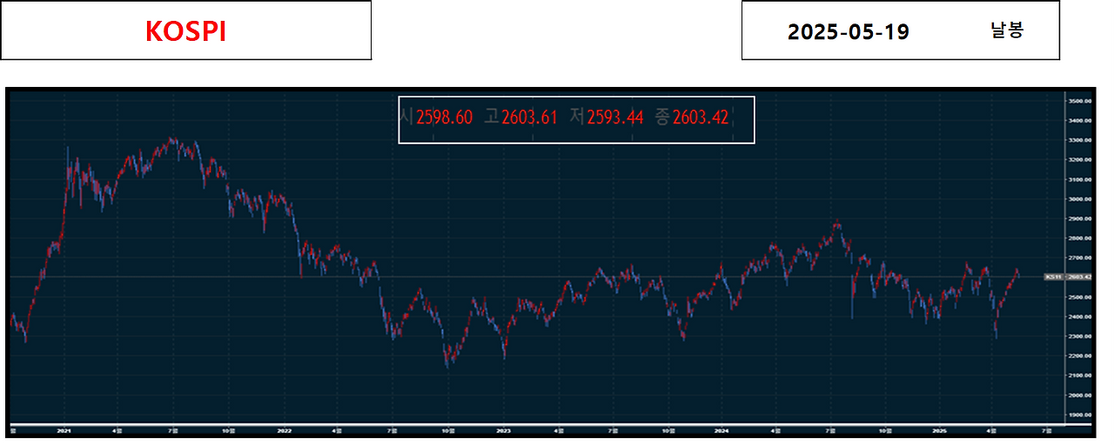This screenshot has height=445, width=1114.
Task: Click the date 2025-05-19
Action: click(848, 32)
